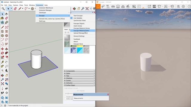This screenshot has height=107, width=191.
Task: Expand the Scenes panel
Action: pyautogui.click(x=79, y=81)
